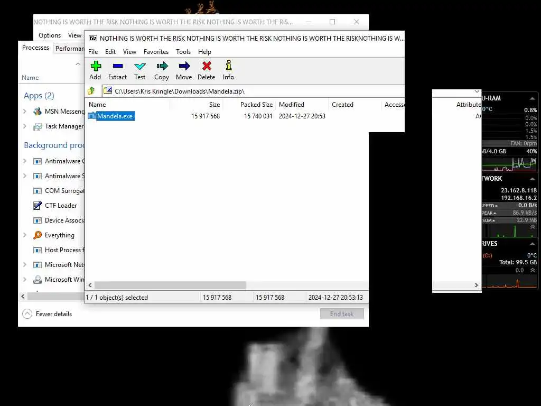Image resolution: width=541 pixels, height=406 pixels.
Task: Click CTF Loader process icon
Action: 38,206
